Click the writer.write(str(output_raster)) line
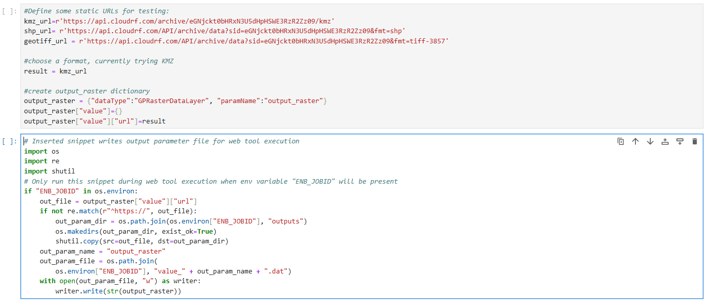This screenshot has width=706, height=300. click(118, 291)
